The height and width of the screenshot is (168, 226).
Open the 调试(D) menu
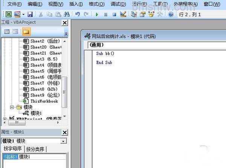(x=118, y=4)
